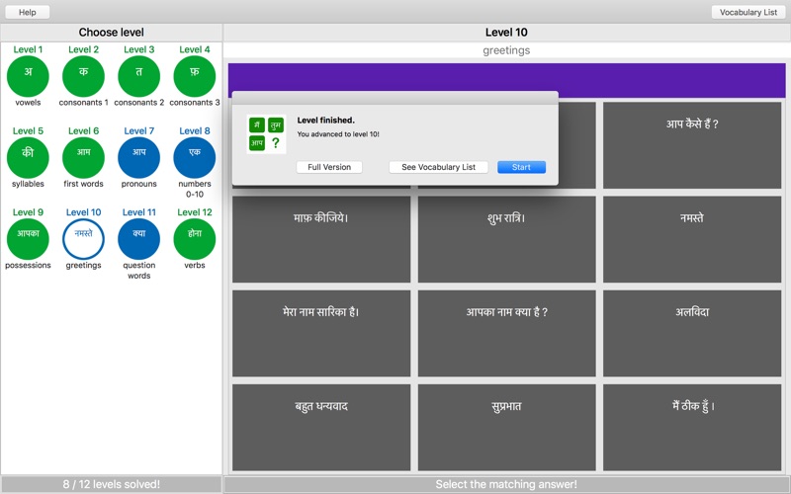Screen dimensions: 791x494
Task: Open Level 1 vowels circle
Action: click(x=28, y=76)
